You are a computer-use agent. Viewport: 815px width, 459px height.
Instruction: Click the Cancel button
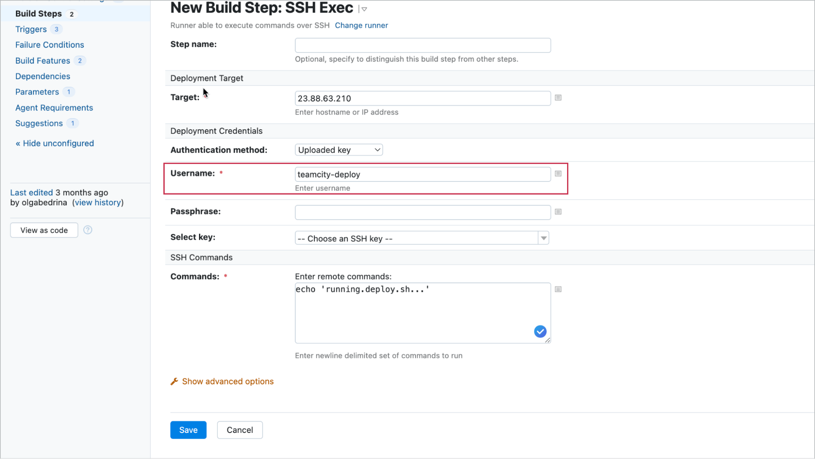point(240,430)
